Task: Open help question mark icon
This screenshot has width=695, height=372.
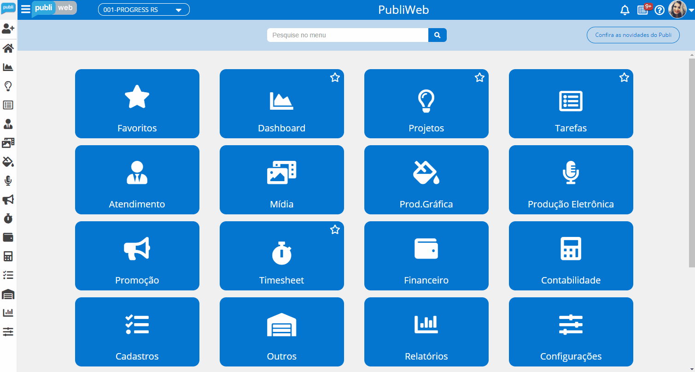Action: 660,10
